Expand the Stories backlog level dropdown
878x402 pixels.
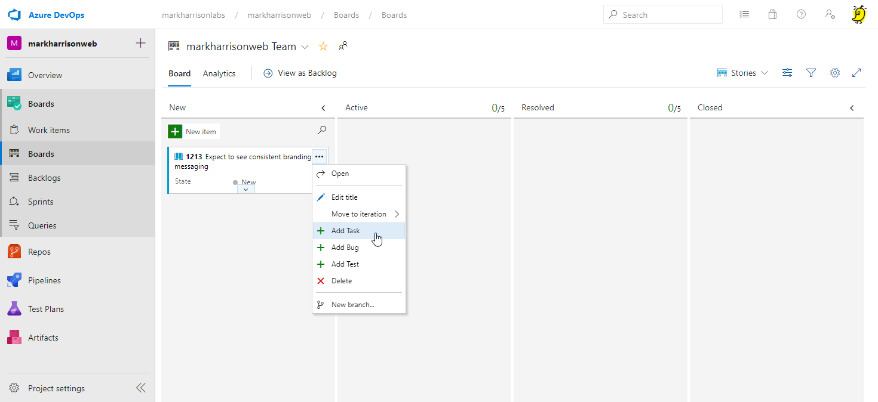tap(744, 73)
